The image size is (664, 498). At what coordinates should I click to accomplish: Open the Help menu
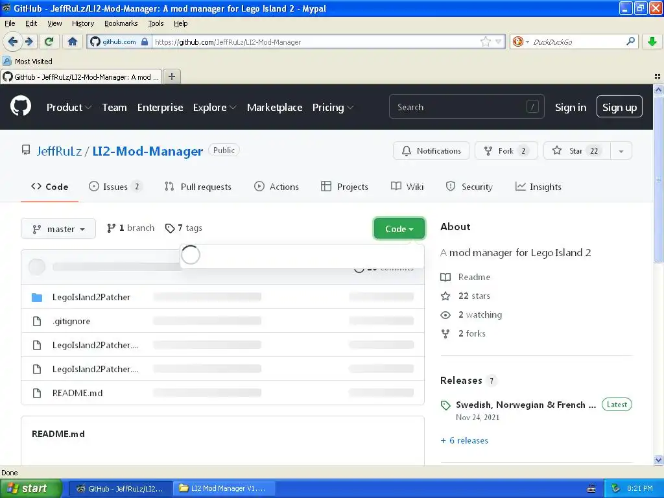(x=180, y=23)
